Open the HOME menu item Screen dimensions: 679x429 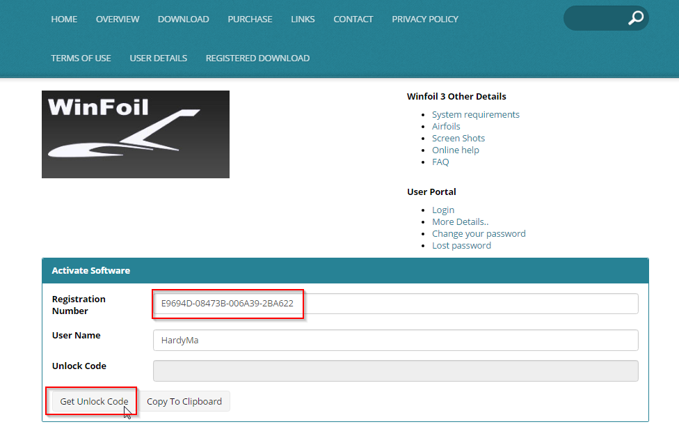[64, 19]
